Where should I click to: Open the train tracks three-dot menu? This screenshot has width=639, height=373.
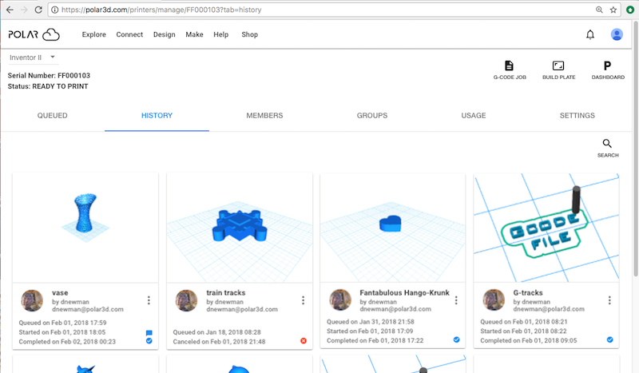pyautogui.click(x=303, y=300)
